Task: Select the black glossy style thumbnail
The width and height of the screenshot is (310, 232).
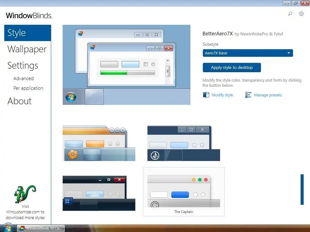Action: [99, 193]
